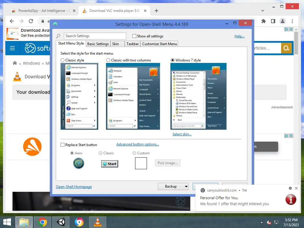Click the Open-Shell icon in the title bar
This screenshot has height=228, width=304.
point(55,24)
